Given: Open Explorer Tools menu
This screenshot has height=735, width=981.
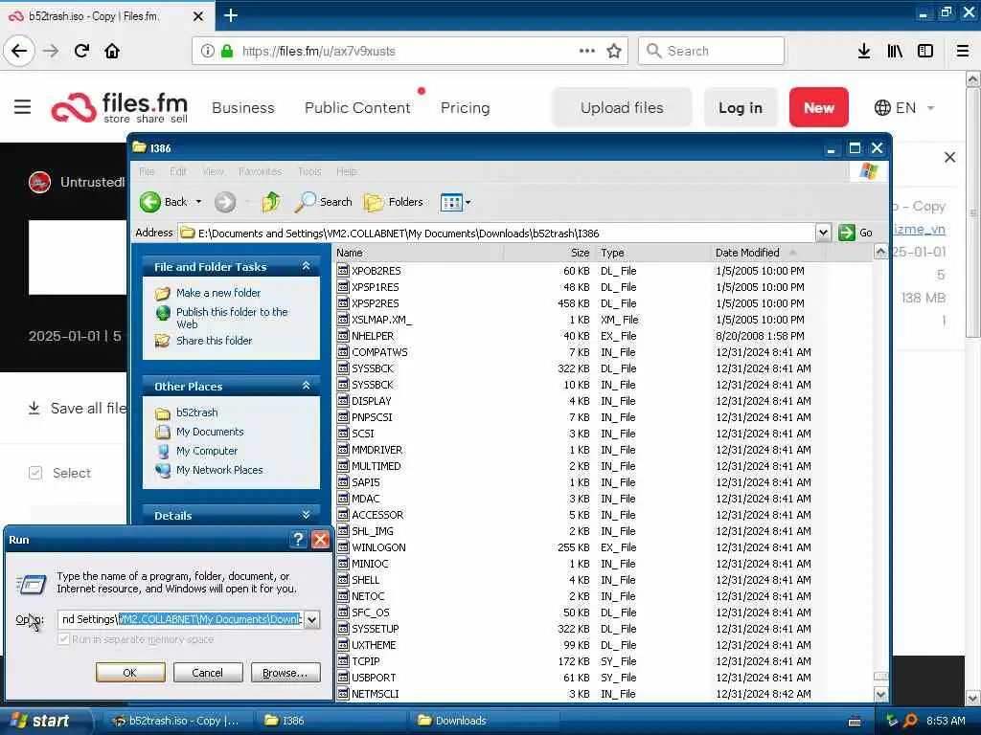Looking at the screenshot, I should (x=309, y=171).
